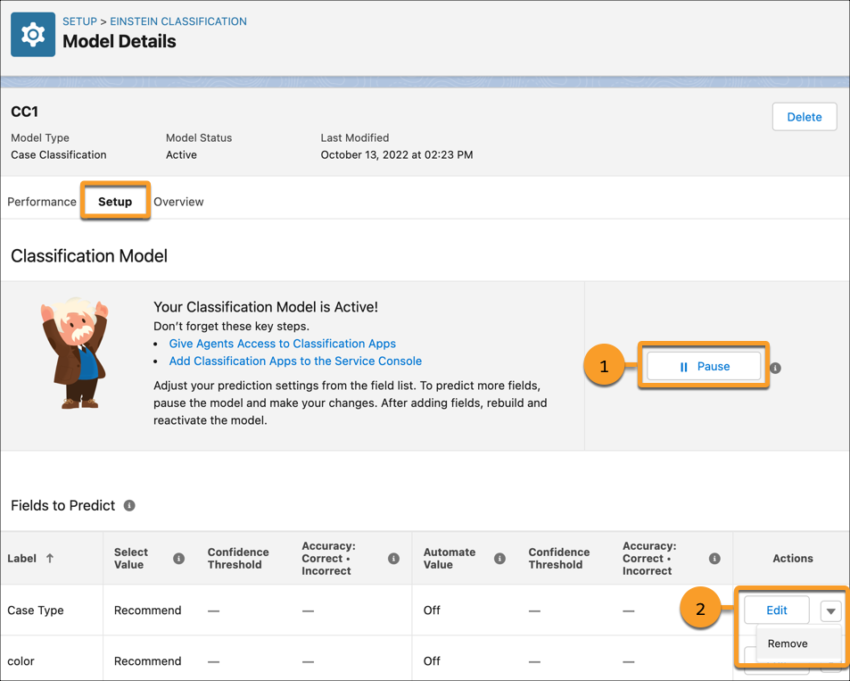The image size is (850, 681).
Task: Click the Setup gear icon in header
Action: click(33, 35)
